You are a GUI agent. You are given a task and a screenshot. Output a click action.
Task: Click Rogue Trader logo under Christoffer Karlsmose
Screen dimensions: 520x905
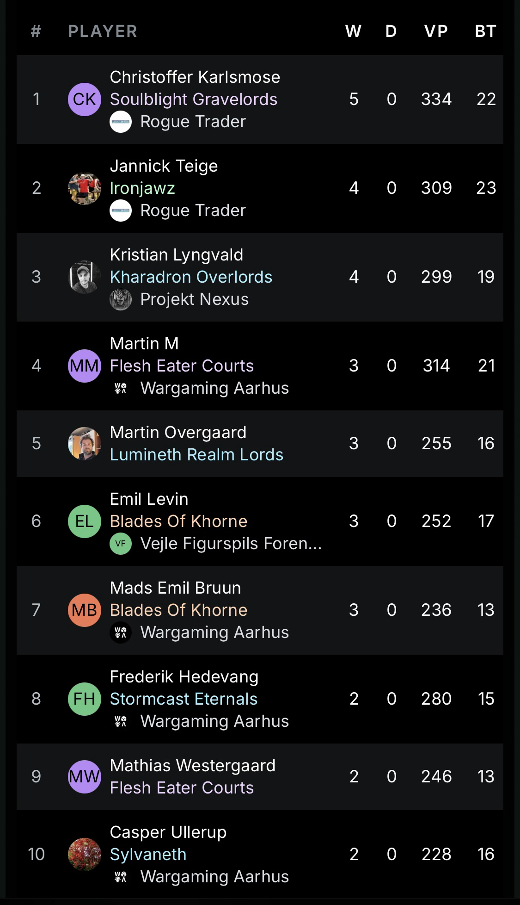tap(121, 122)
